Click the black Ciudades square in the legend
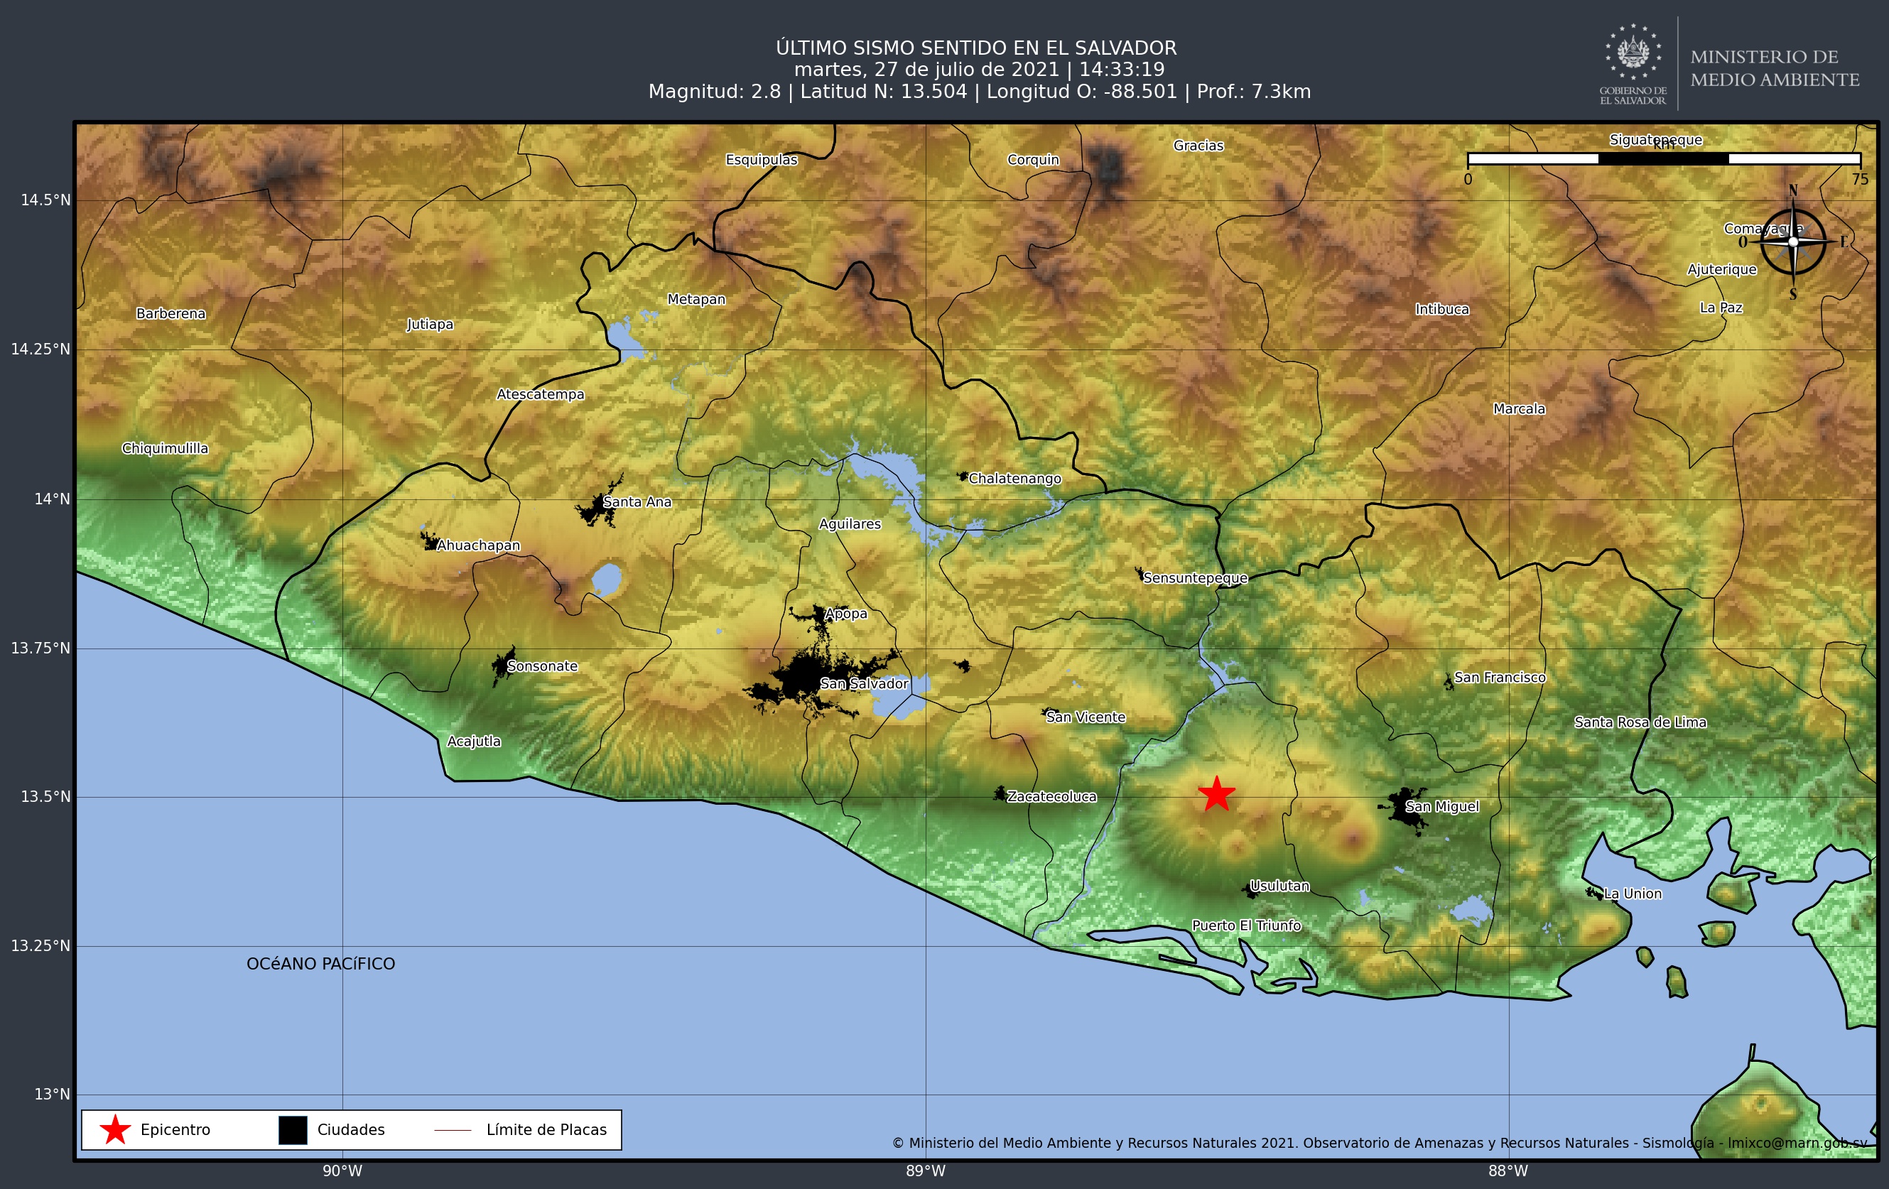This screenshot has width=1889, height=1189. click(x=293, y=1129)
